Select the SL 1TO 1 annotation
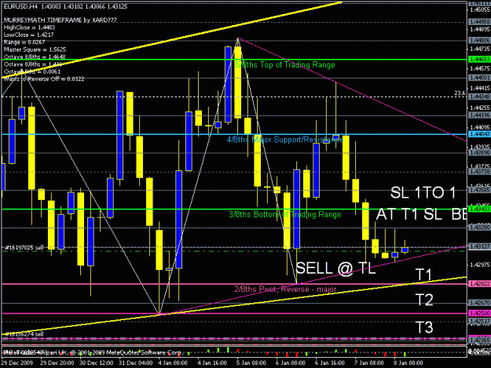The width and height of the screenshot is (491, 368). (423, 192)
